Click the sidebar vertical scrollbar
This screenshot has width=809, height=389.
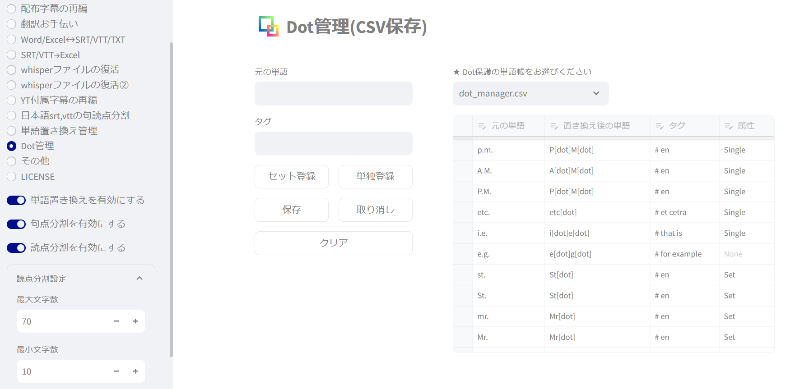click(x=171, y=198)
